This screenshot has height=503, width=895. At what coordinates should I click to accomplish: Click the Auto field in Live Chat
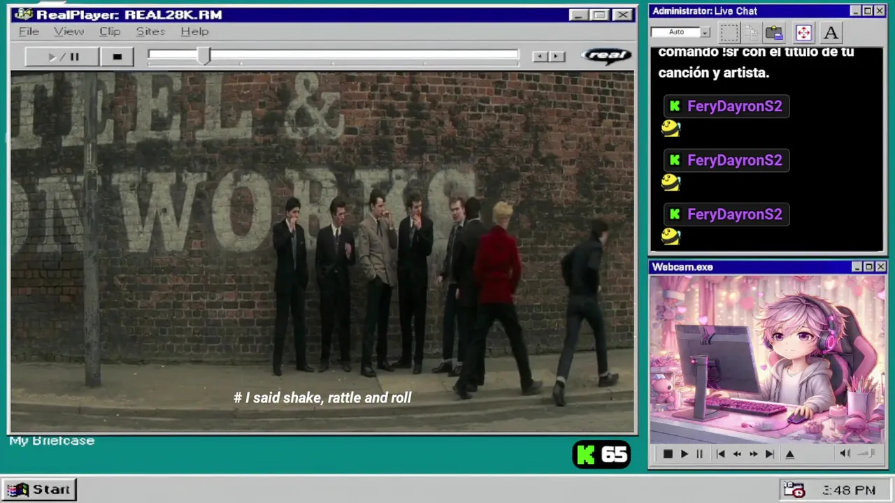click(x=675, y=32)
